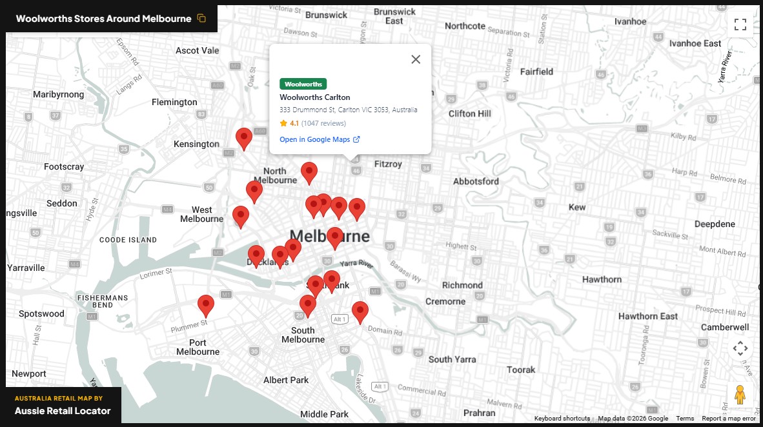The height and width of the screenshot is (427, 763).
Task: Select the marker just below North Melbourne
Action: [254, 192]
